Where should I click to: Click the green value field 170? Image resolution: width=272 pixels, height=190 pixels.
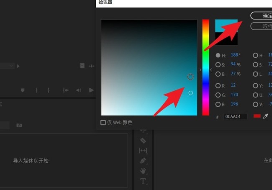pyautogui.click(x=234, y=95)
